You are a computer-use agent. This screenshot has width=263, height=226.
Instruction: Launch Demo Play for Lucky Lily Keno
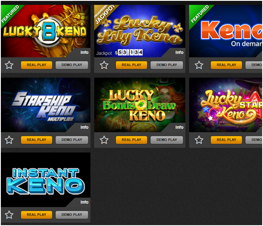pos(167,65)
